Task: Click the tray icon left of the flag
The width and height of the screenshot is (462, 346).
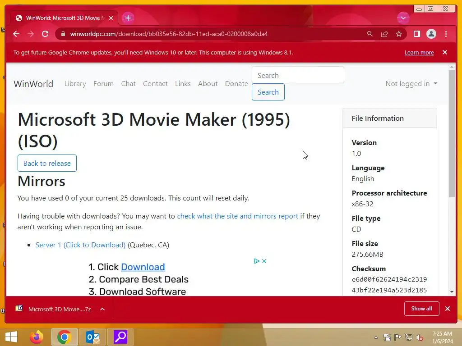Action: click(x=387, y=337)
